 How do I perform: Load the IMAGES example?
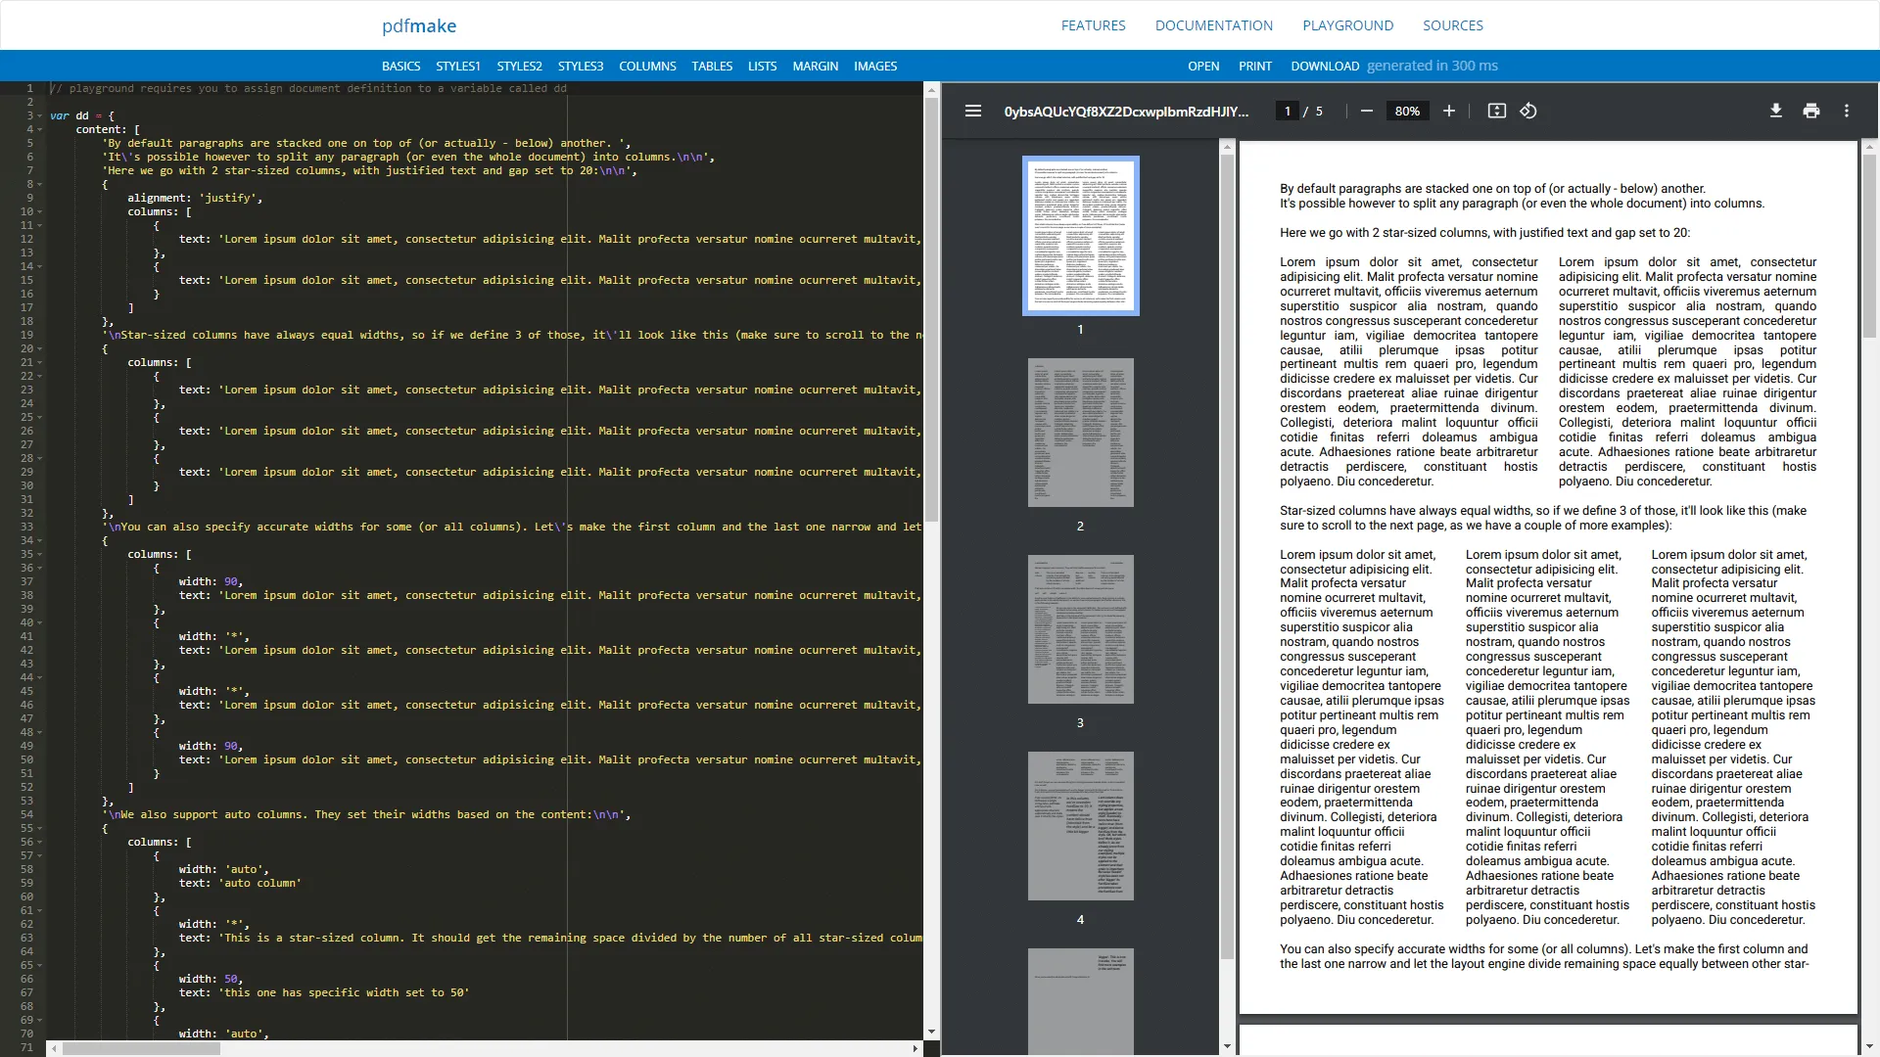tap(875, 66)
